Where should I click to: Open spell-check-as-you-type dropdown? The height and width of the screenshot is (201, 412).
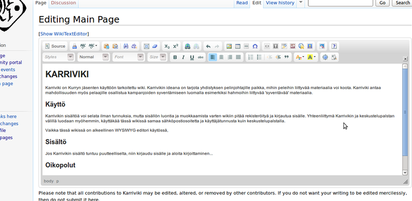[x=93, y=46]
